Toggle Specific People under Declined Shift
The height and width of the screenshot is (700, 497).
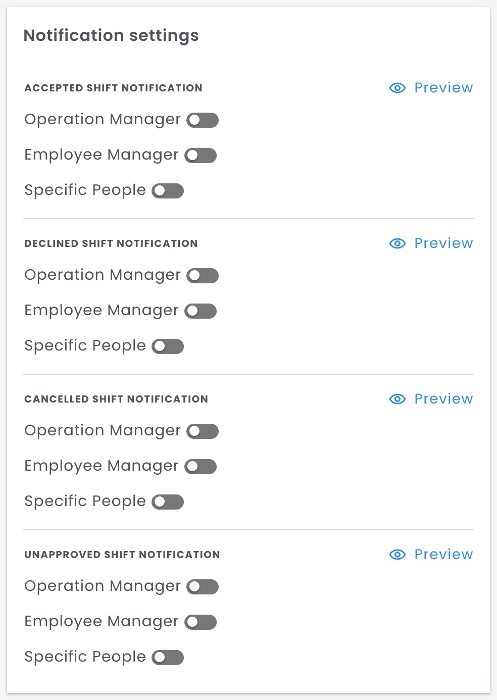click(168, 346)
